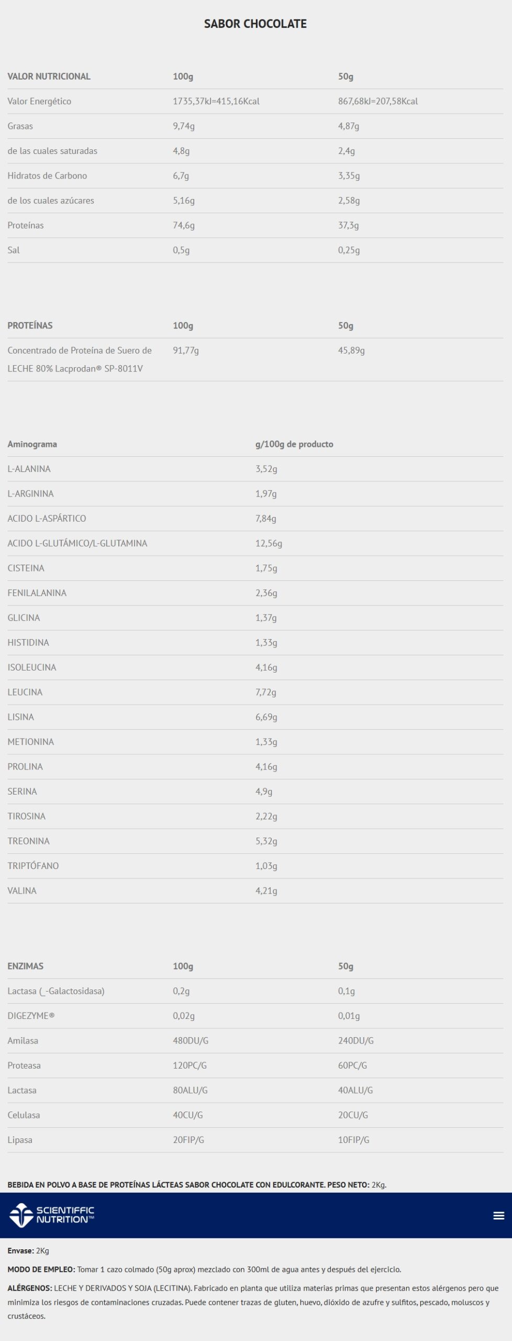Click the Scientiffic Nutrition logo
The width and height of the screenshot is (512, 1341).
pos(52,1215)
